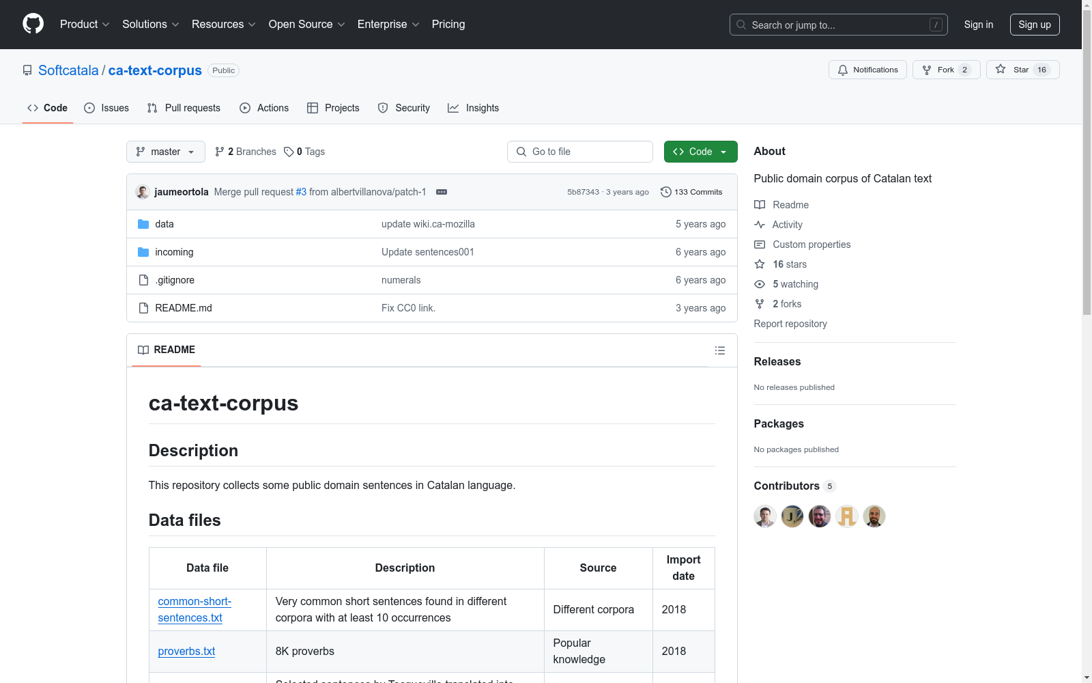
Task: Click the Sign up button
Action: click(1035, 25)
